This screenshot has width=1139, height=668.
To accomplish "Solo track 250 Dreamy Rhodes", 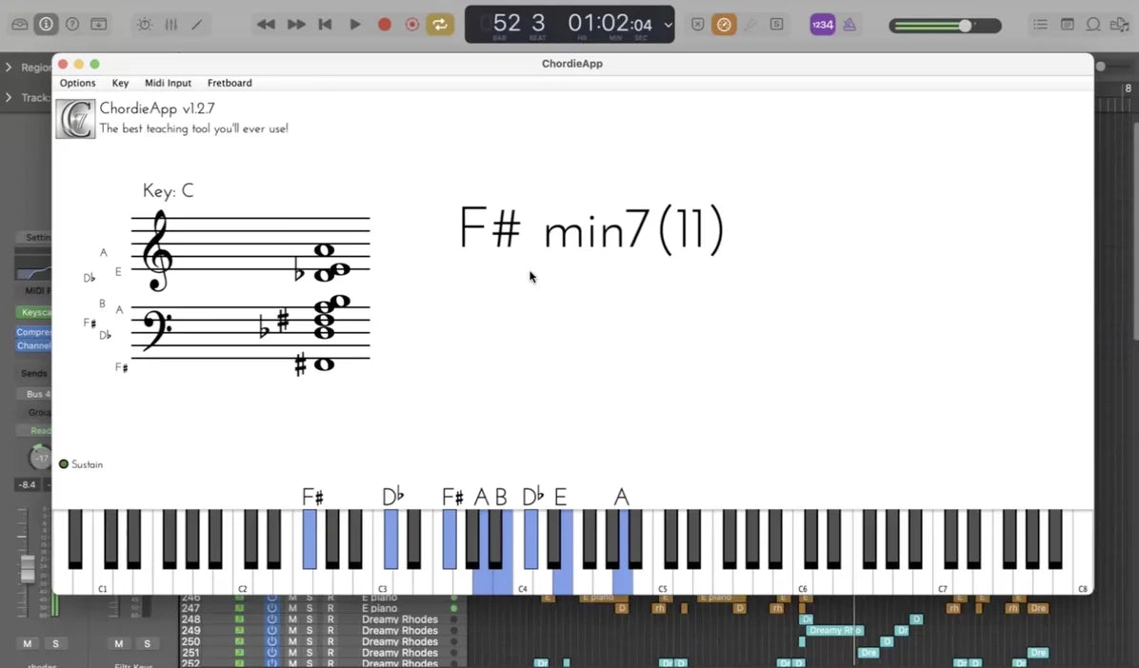I will pyautogui.click(x=310, y=641).
